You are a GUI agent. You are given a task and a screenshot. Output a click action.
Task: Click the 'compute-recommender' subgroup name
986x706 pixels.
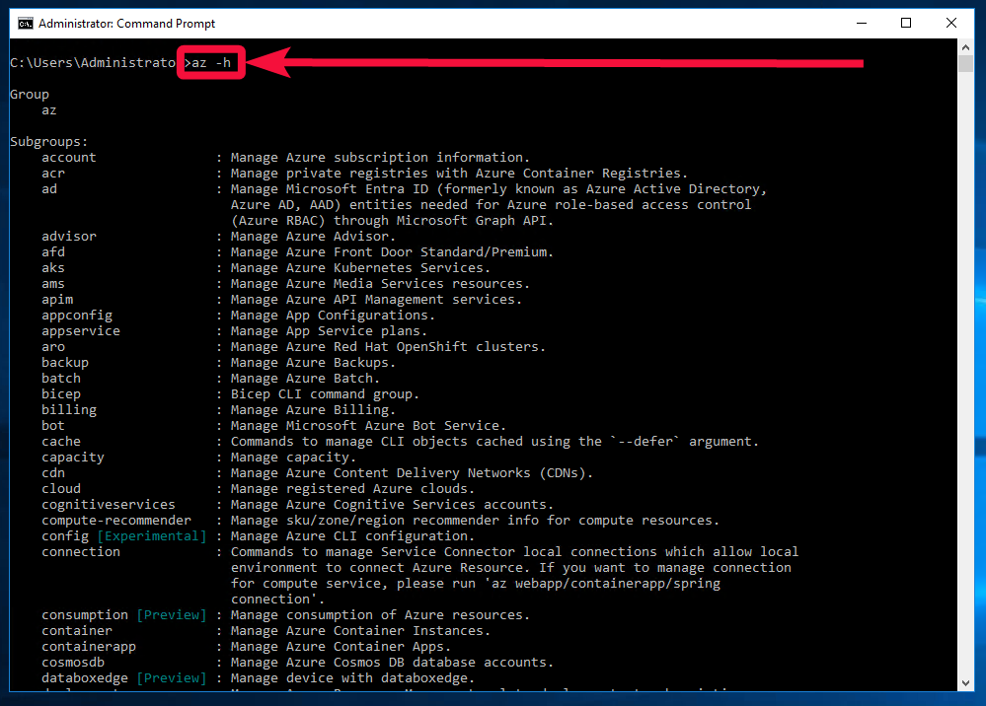[116, 520]
